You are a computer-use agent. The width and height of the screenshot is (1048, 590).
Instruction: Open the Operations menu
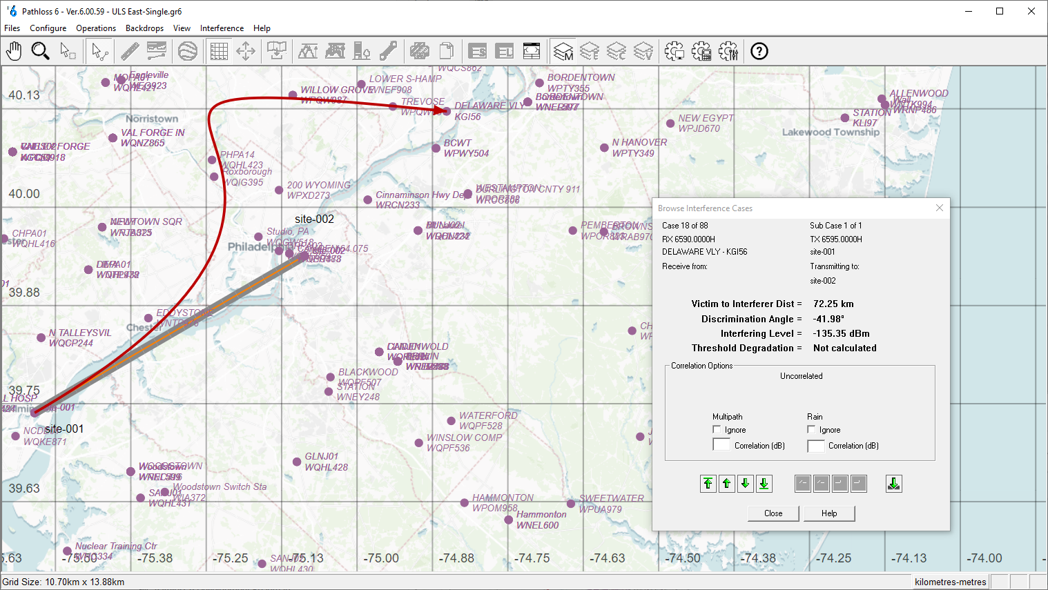[96, 28]
